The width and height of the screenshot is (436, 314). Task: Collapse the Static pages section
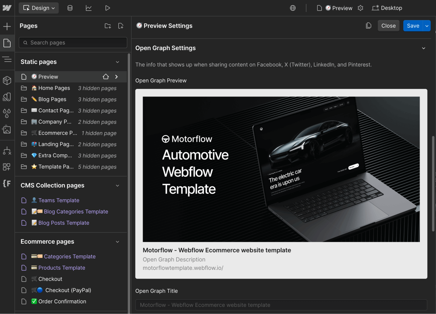coord(118,62)
